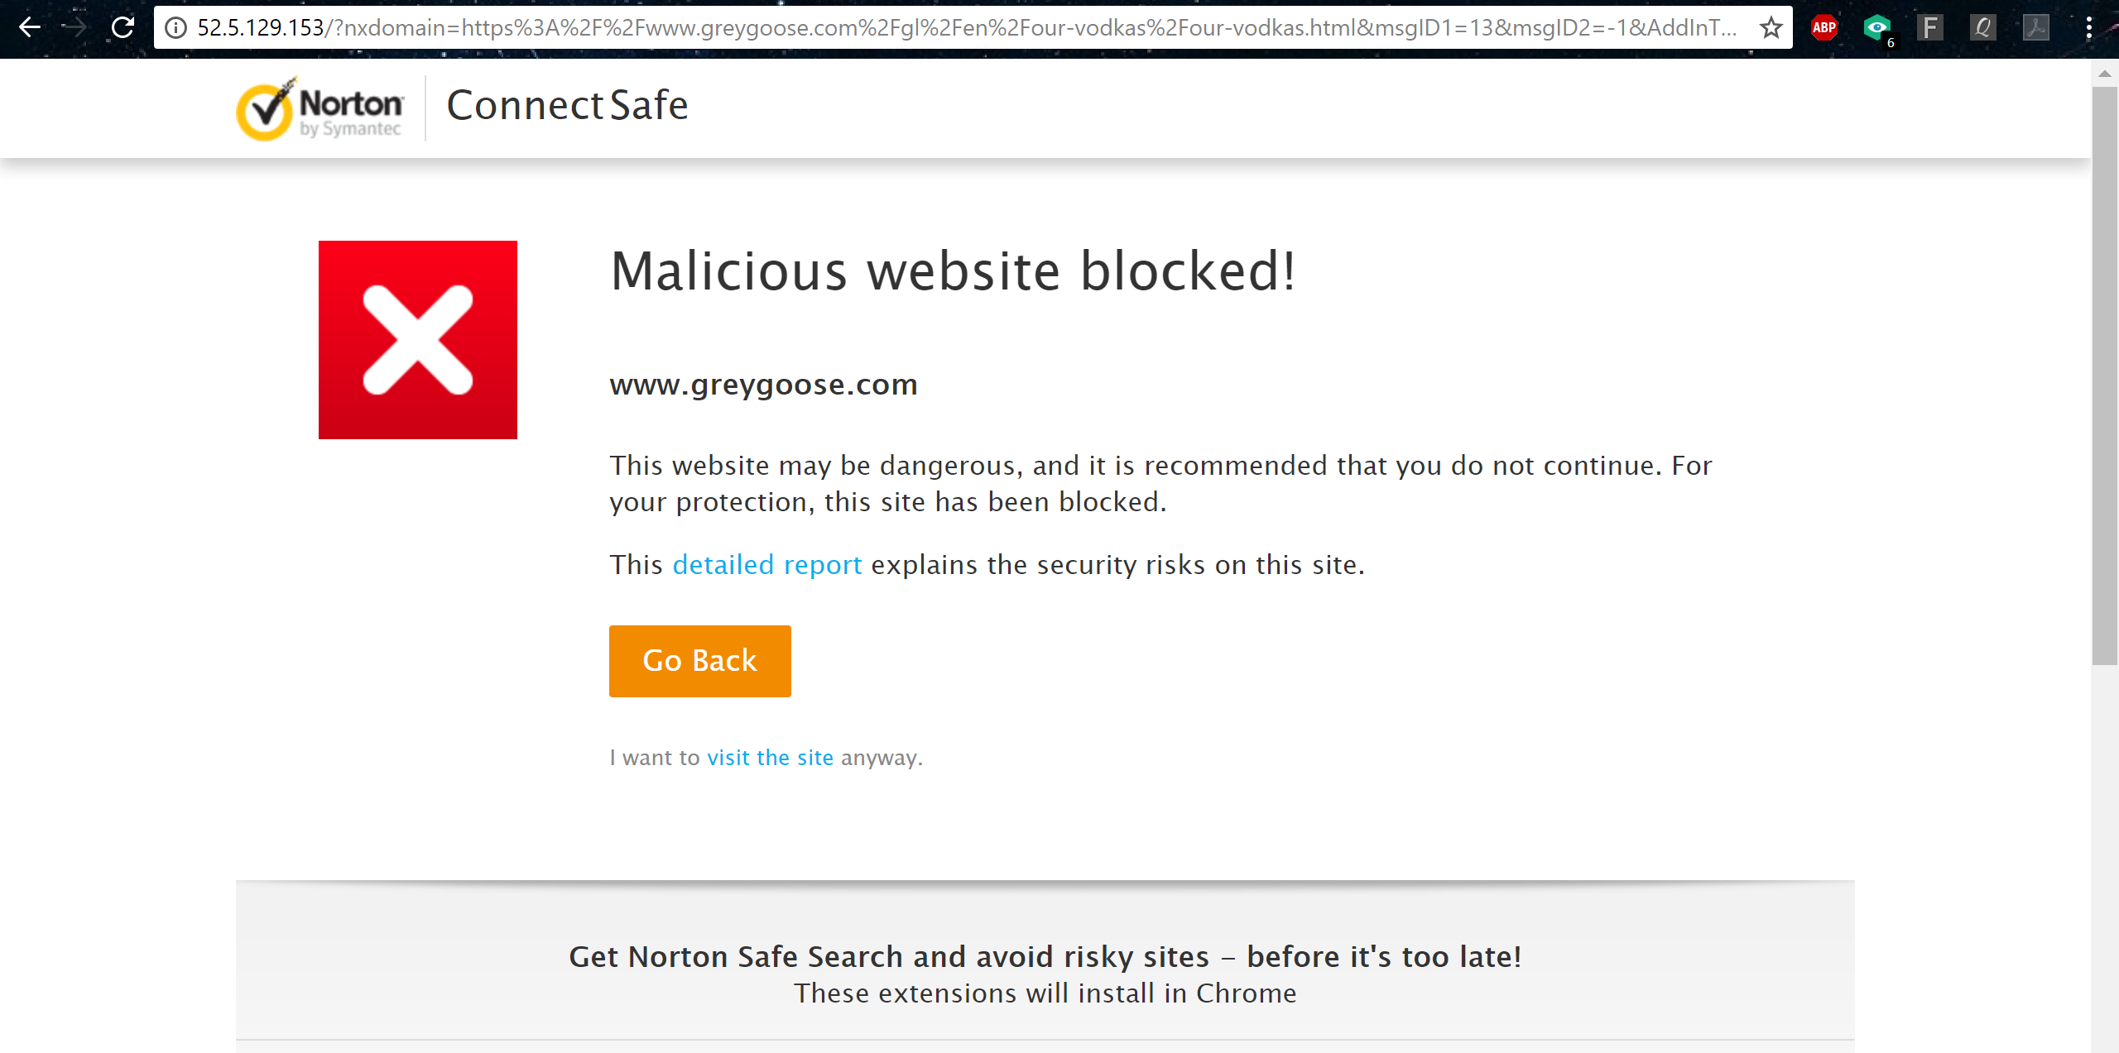Screen dimensions: 2119x1053
Task: Select the address bar URL
Action: point(911,27)
